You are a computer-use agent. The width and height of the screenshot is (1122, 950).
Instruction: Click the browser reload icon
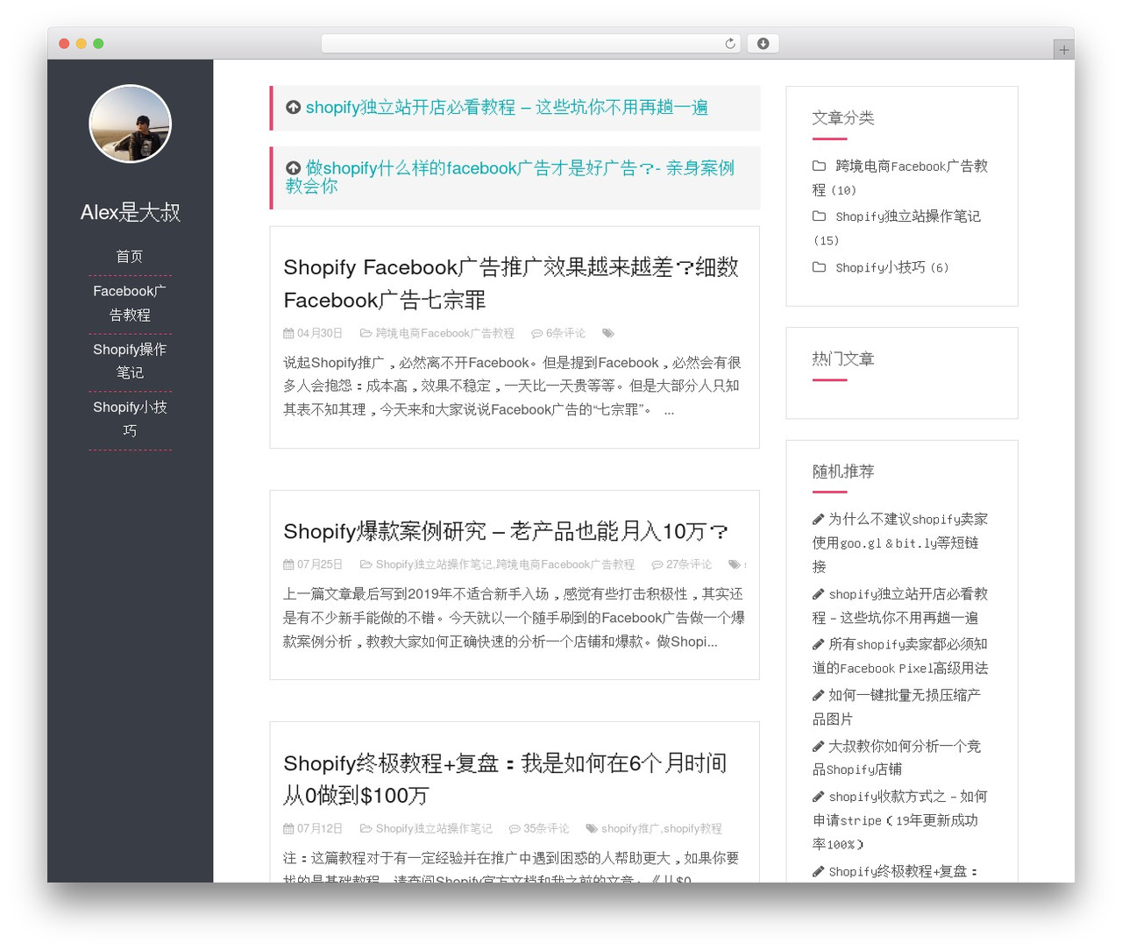pyautogui.click(x=729, y=44)
